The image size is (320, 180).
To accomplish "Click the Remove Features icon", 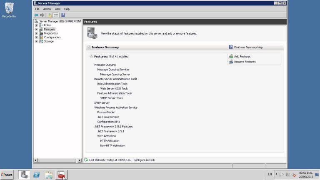I will 231,62.
